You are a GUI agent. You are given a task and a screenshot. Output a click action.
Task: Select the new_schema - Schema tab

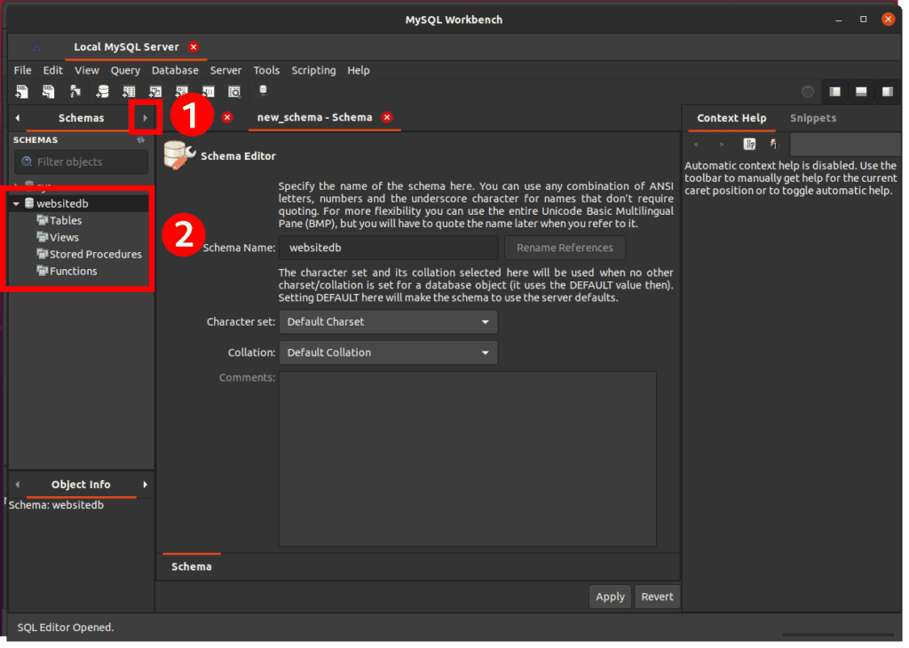click(x=314, y=117)
